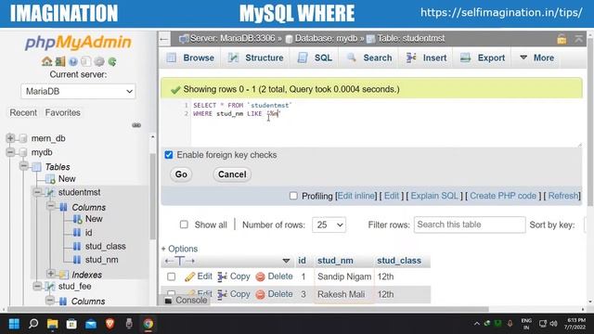594x334 pixels.
Task: Select stud_nm column in tree
Action: (101, 260)
